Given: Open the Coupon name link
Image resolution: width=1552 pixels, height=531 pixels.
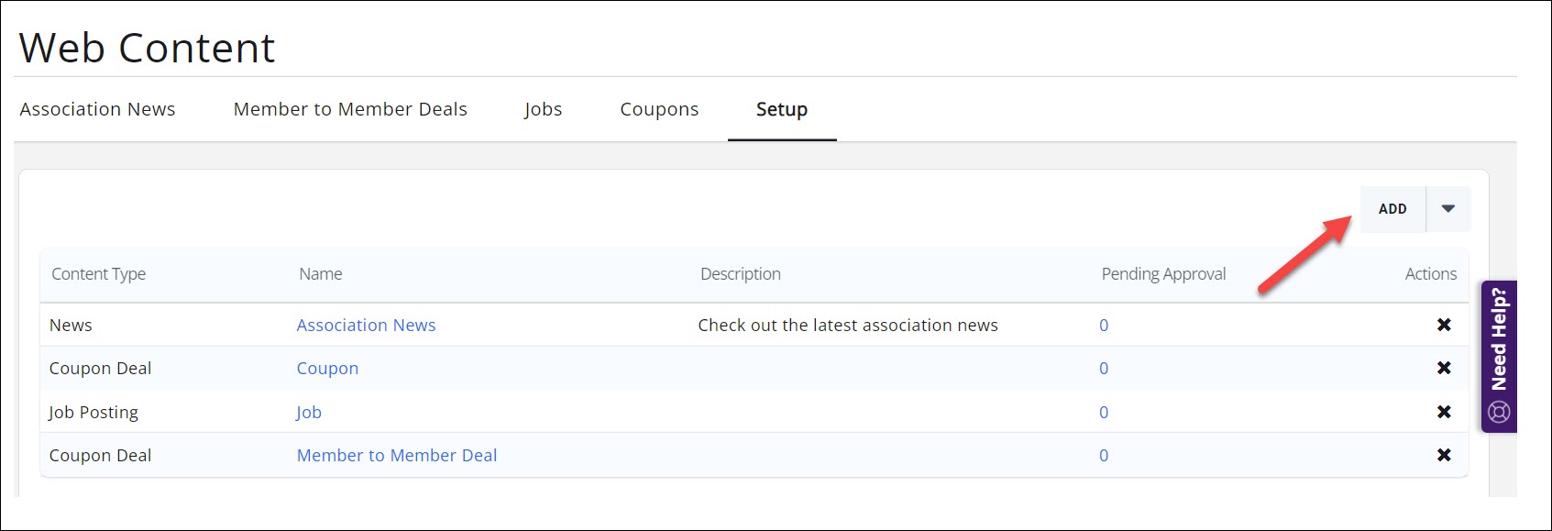Looking at the screenshot, I should click(327, 369).
